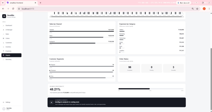Image resolution: width=212 pixels, height=112 pixels.
Task: Click the 0 Pending orders card
Action: click(x=152, y=68)
